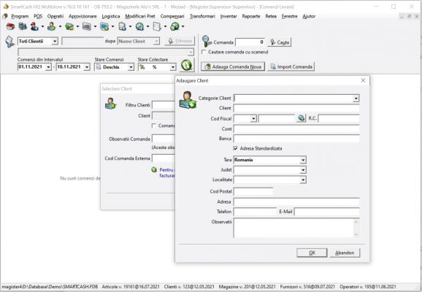Click the green refresh orders icon

point(186,65)
